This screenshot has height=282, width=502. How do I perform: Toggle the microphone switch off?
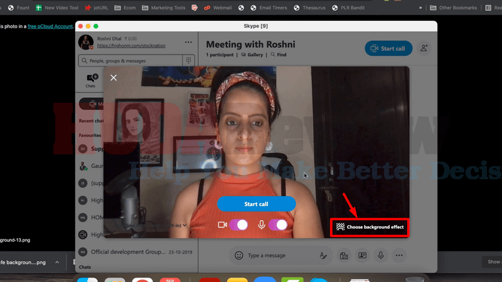pyautogui.click(x=278, y=225)
